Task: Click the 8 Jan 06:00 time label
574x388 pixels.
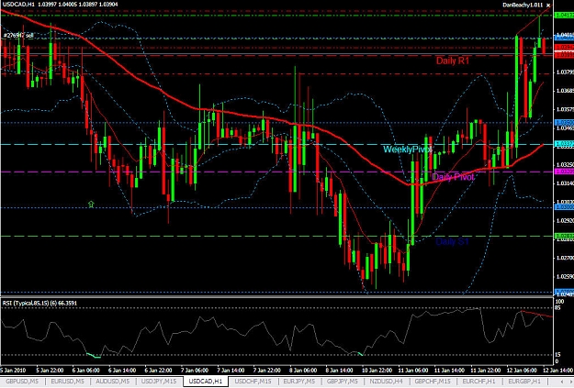Action: point(303,370)
